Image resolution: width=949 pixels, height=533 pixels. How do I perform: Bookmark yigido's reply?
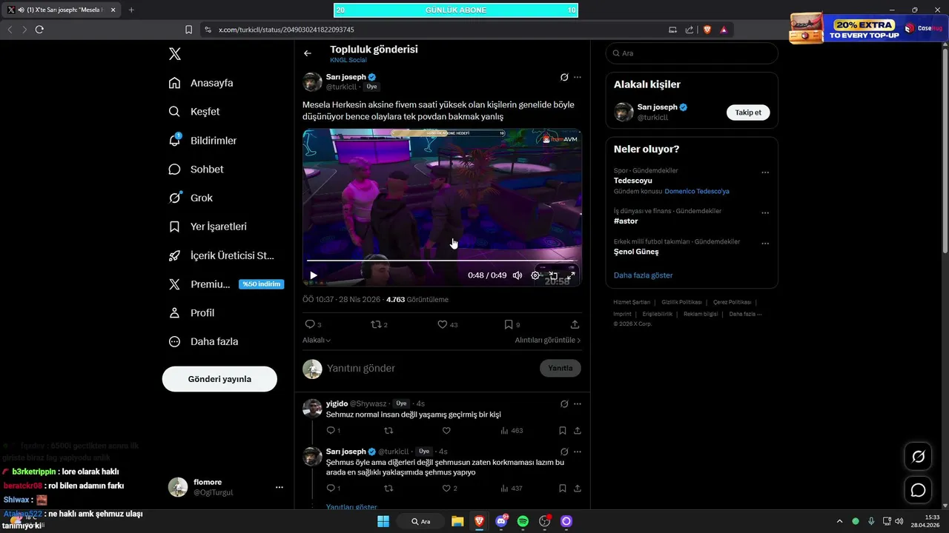(x=563, y=430)
